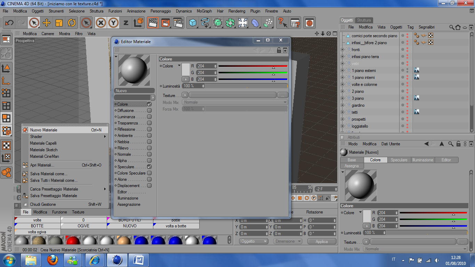Enable the Luminanza channel checkbox

149,117
